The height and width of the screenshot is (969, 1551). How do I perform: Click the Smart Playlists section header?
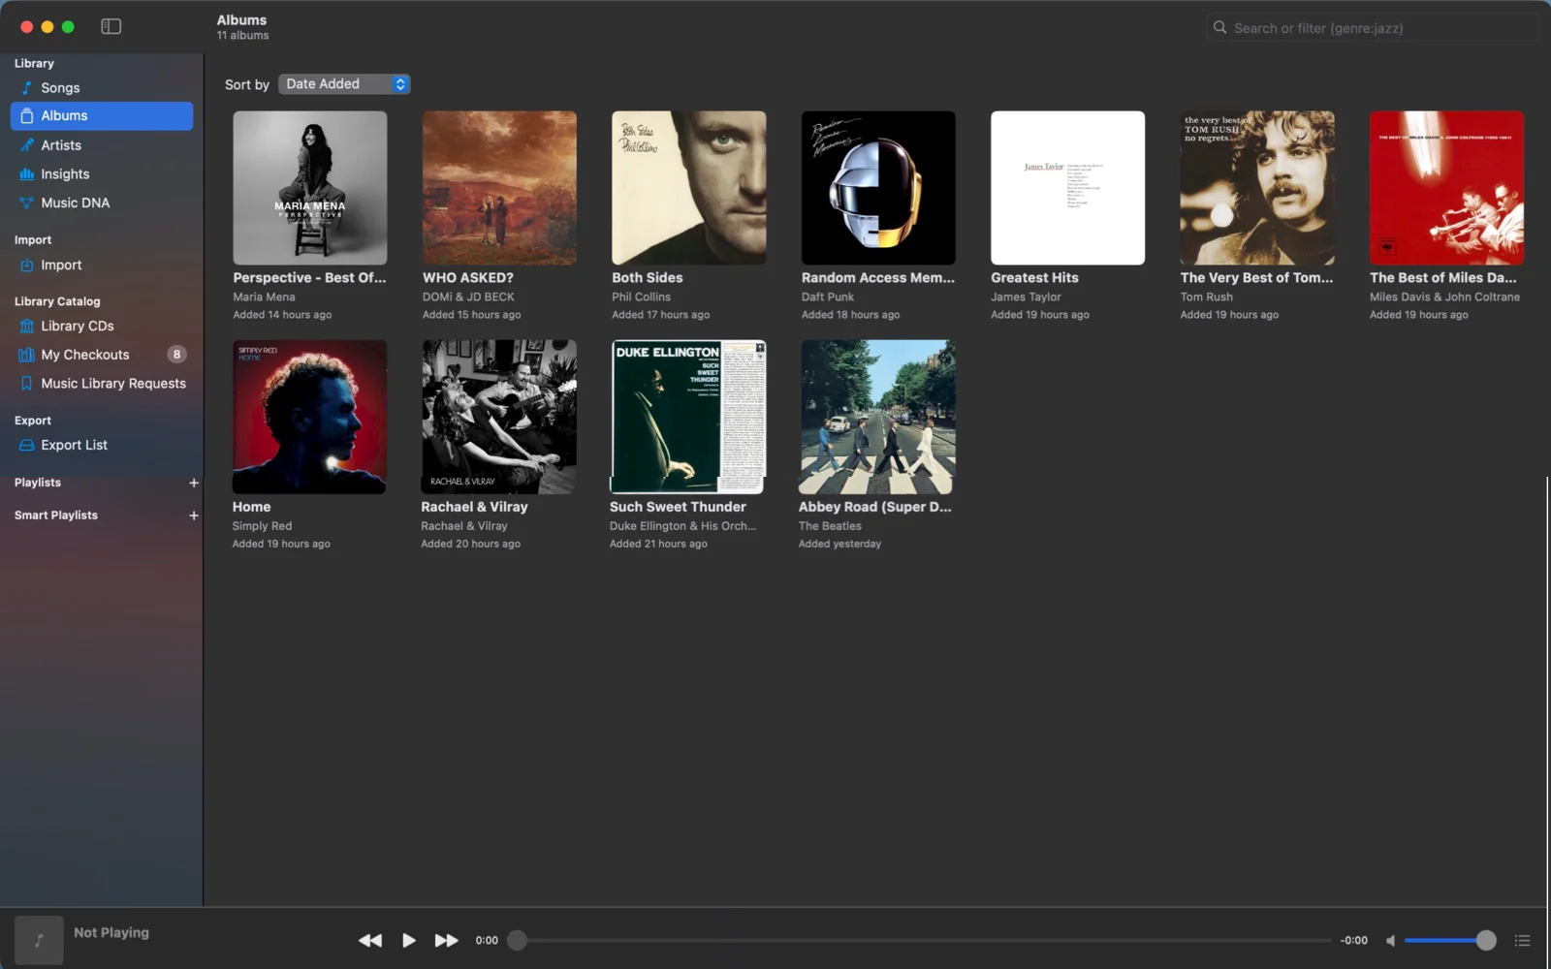coord(56,516)
